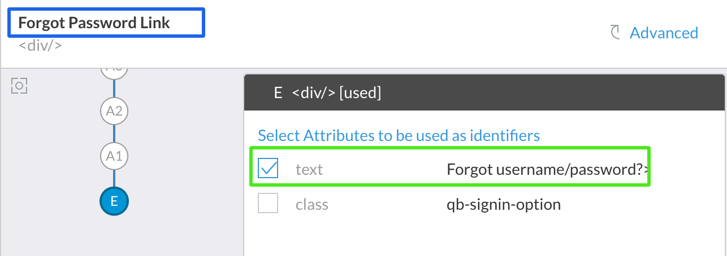Click the 'class' attribute label

pyautogui.click(x=312, y=204)
